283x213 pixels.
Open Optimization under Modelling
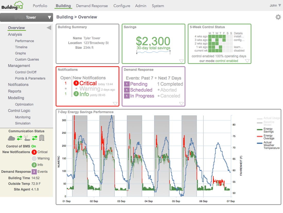coord(24,104)
